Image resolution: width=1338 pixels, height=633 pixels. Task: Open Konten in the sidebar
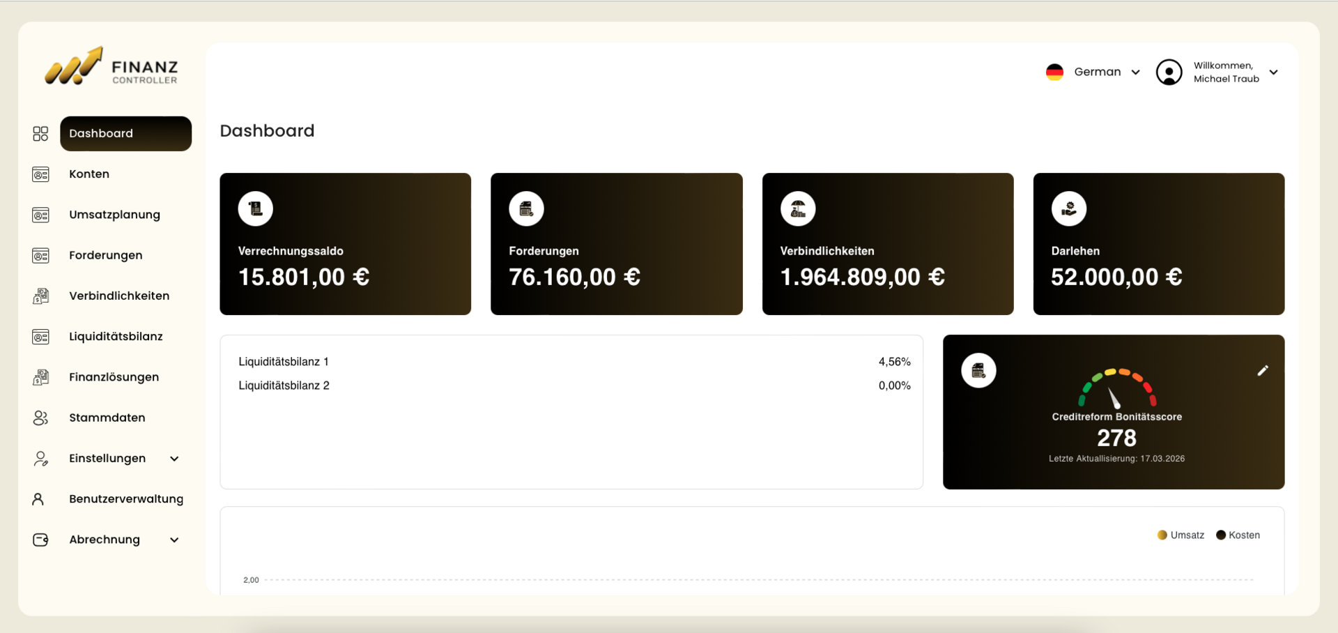click(x=89, y=174)
